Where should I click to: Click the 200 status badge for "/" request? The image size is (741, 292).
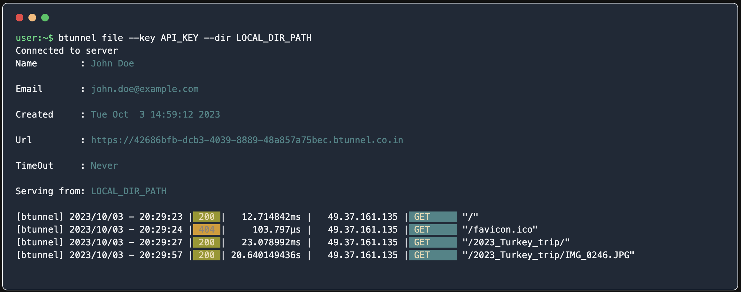207,217
